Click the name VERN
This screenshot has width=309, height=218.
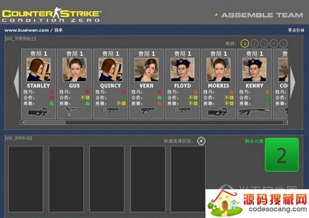point(146,86)
